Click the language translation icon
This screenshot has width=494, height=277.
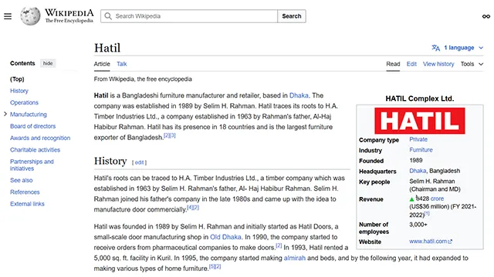[x=435, y=48]
